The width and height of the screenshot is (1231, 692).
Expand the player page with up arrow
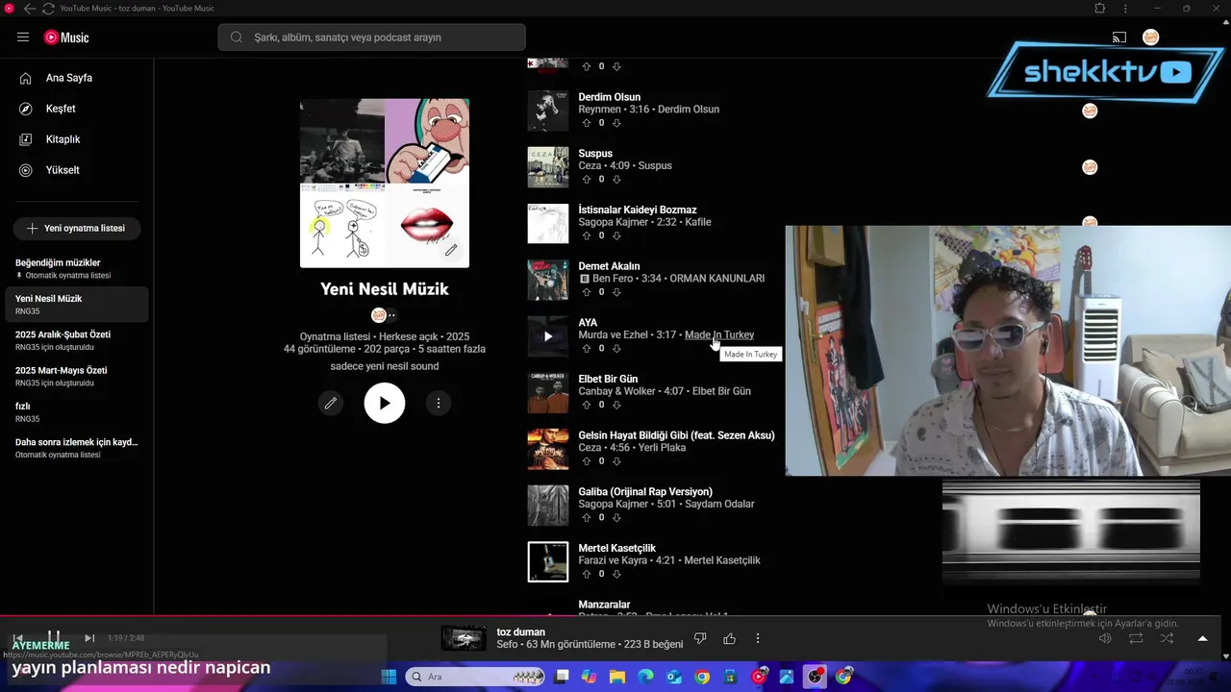click(x=1202, y=638)
